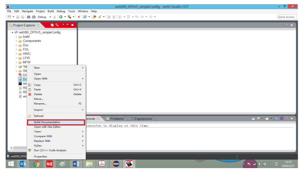Image resolution: width=301 pixels, height=173 pixels.
Task: Toggle Link with Editor in Project Explorer
Action: point(57,25)
